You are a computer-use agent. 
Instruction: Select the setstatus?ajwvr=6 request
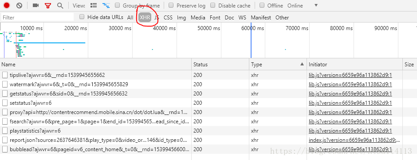208,103
